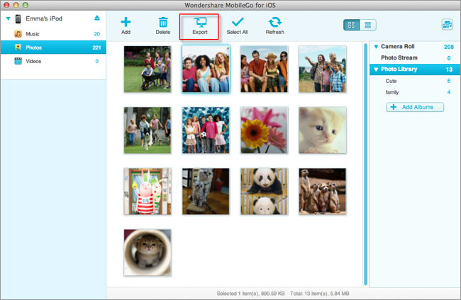Image resolution: width=461 pixels, height=300 pixels.
Task: Select the sunflower and pink flowers photo
Action: 264,130
